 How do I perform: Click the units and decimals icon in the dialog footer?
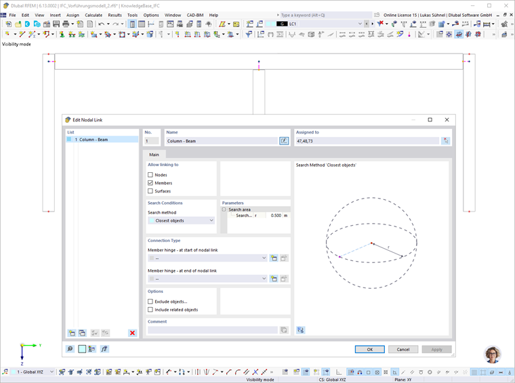[x=92, y=349]
